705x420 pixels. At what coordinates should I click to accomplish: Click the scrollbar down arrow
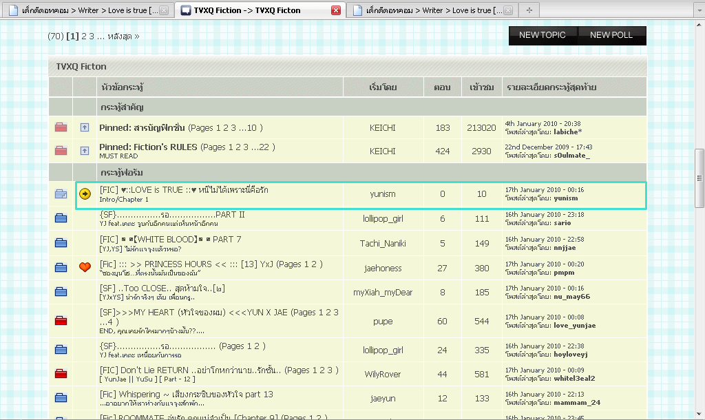[x=699, y=414]
